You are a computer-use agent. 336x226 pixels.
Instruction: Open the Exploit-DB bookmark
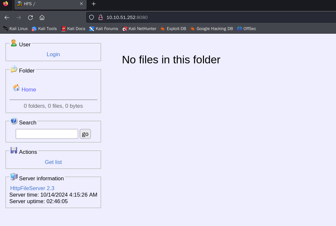(x=173, y=29)
